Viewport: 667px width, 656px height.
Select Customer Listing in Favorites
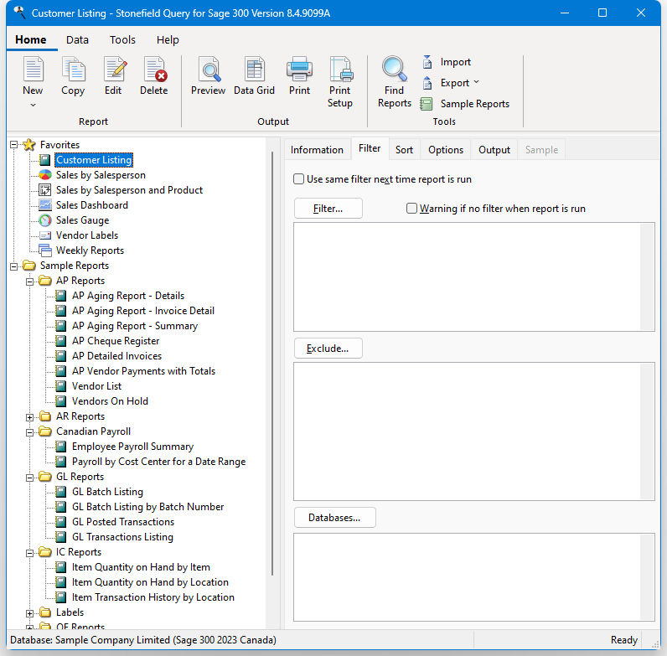(x=94, y=160)
